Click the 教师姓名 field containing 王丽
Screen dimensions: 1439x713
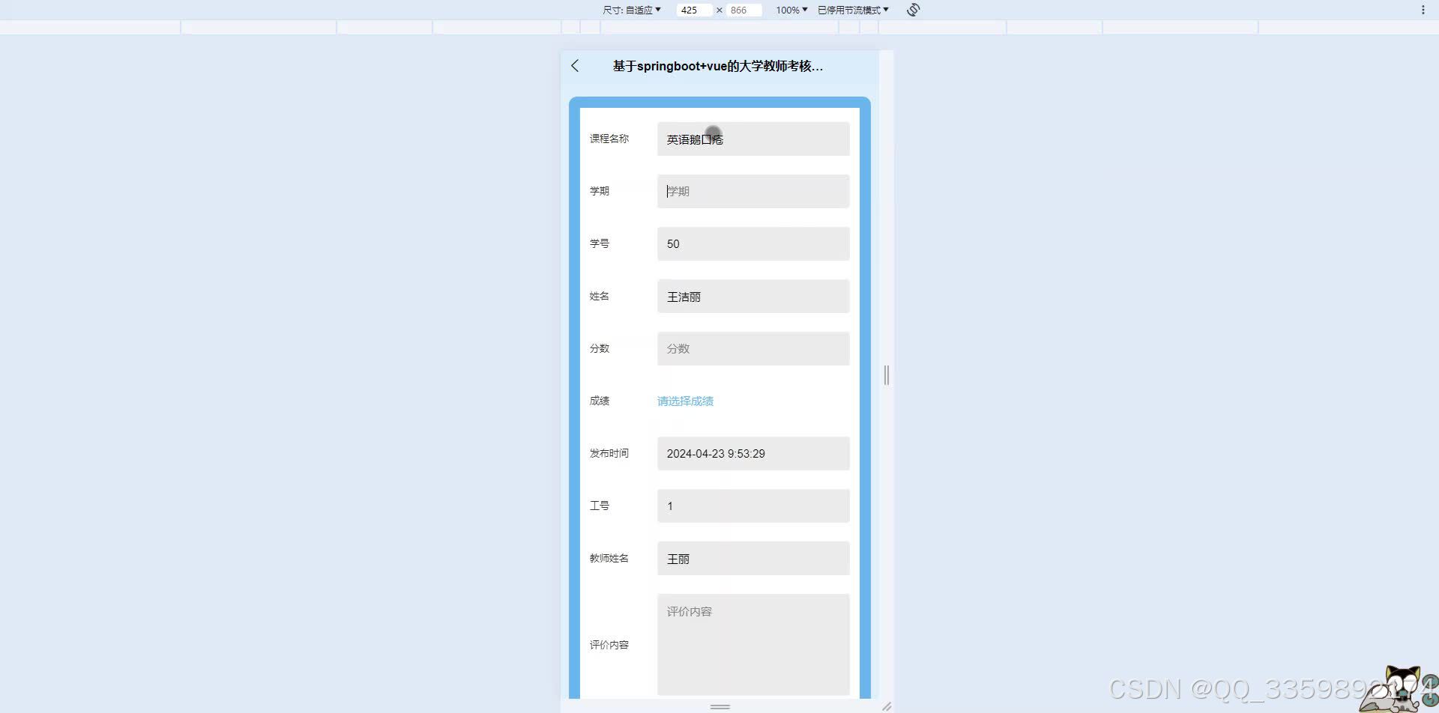point(753,559)
